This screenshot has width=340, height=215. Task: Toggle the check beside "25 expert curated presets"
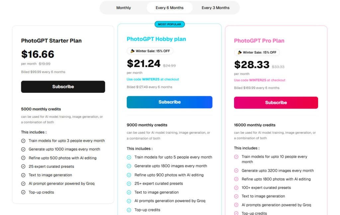coord(23,166)
